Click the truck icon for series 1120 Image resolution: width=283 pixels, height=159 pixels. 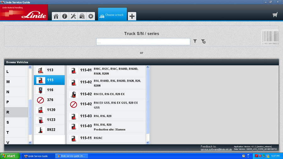click(41, 110)
